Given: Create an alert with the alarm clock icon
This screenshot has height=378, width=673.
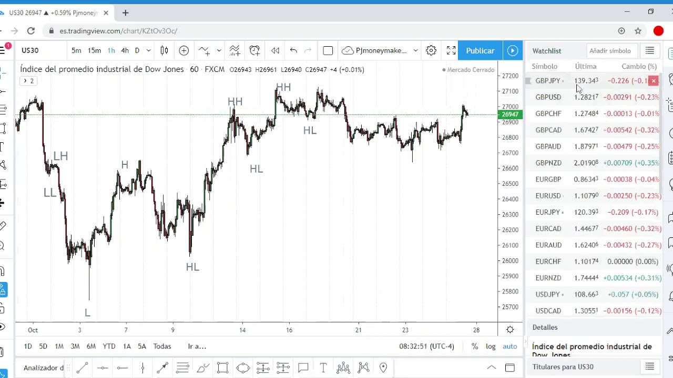Looking at the screenshot, I should coord(254,50).
